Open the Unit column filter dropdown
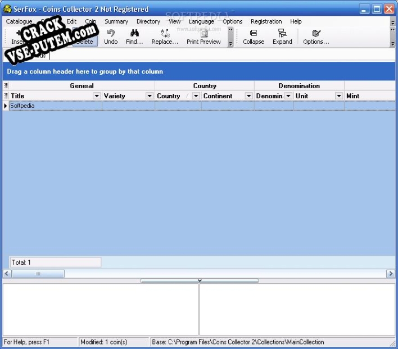This screenshot has height=349, width=398. point(339,96)
